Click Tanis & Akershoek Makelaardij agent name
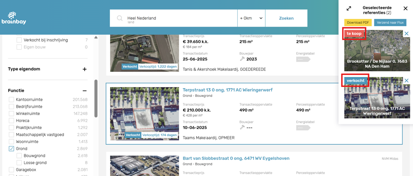Viewport: 413px width, 176px height. pyautogui.click(x=225, y=69)
